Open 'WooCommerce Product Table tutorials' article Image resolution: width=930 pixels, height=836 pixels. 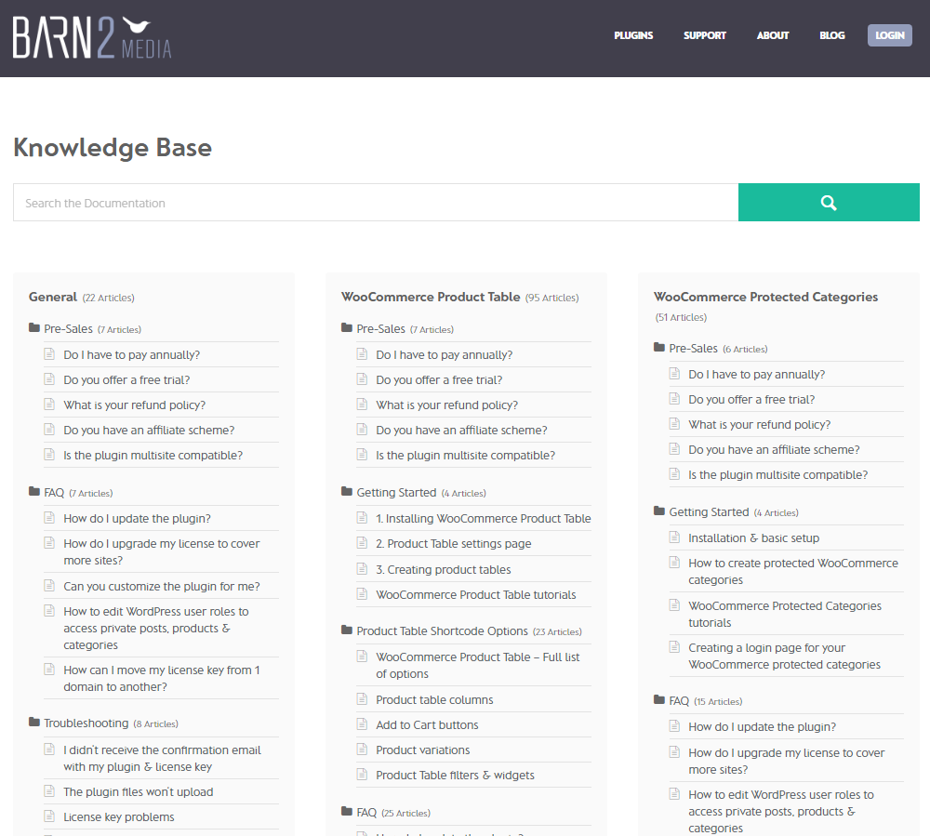[x=475, y=595]
